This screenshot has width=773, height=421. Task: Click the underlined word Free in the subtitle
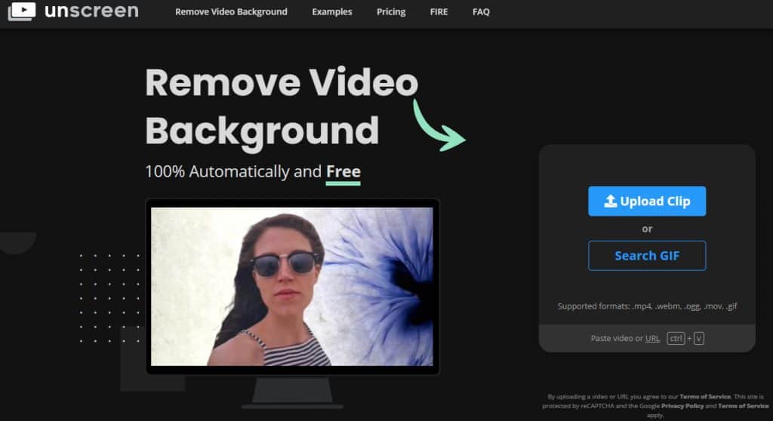(343, 172)
